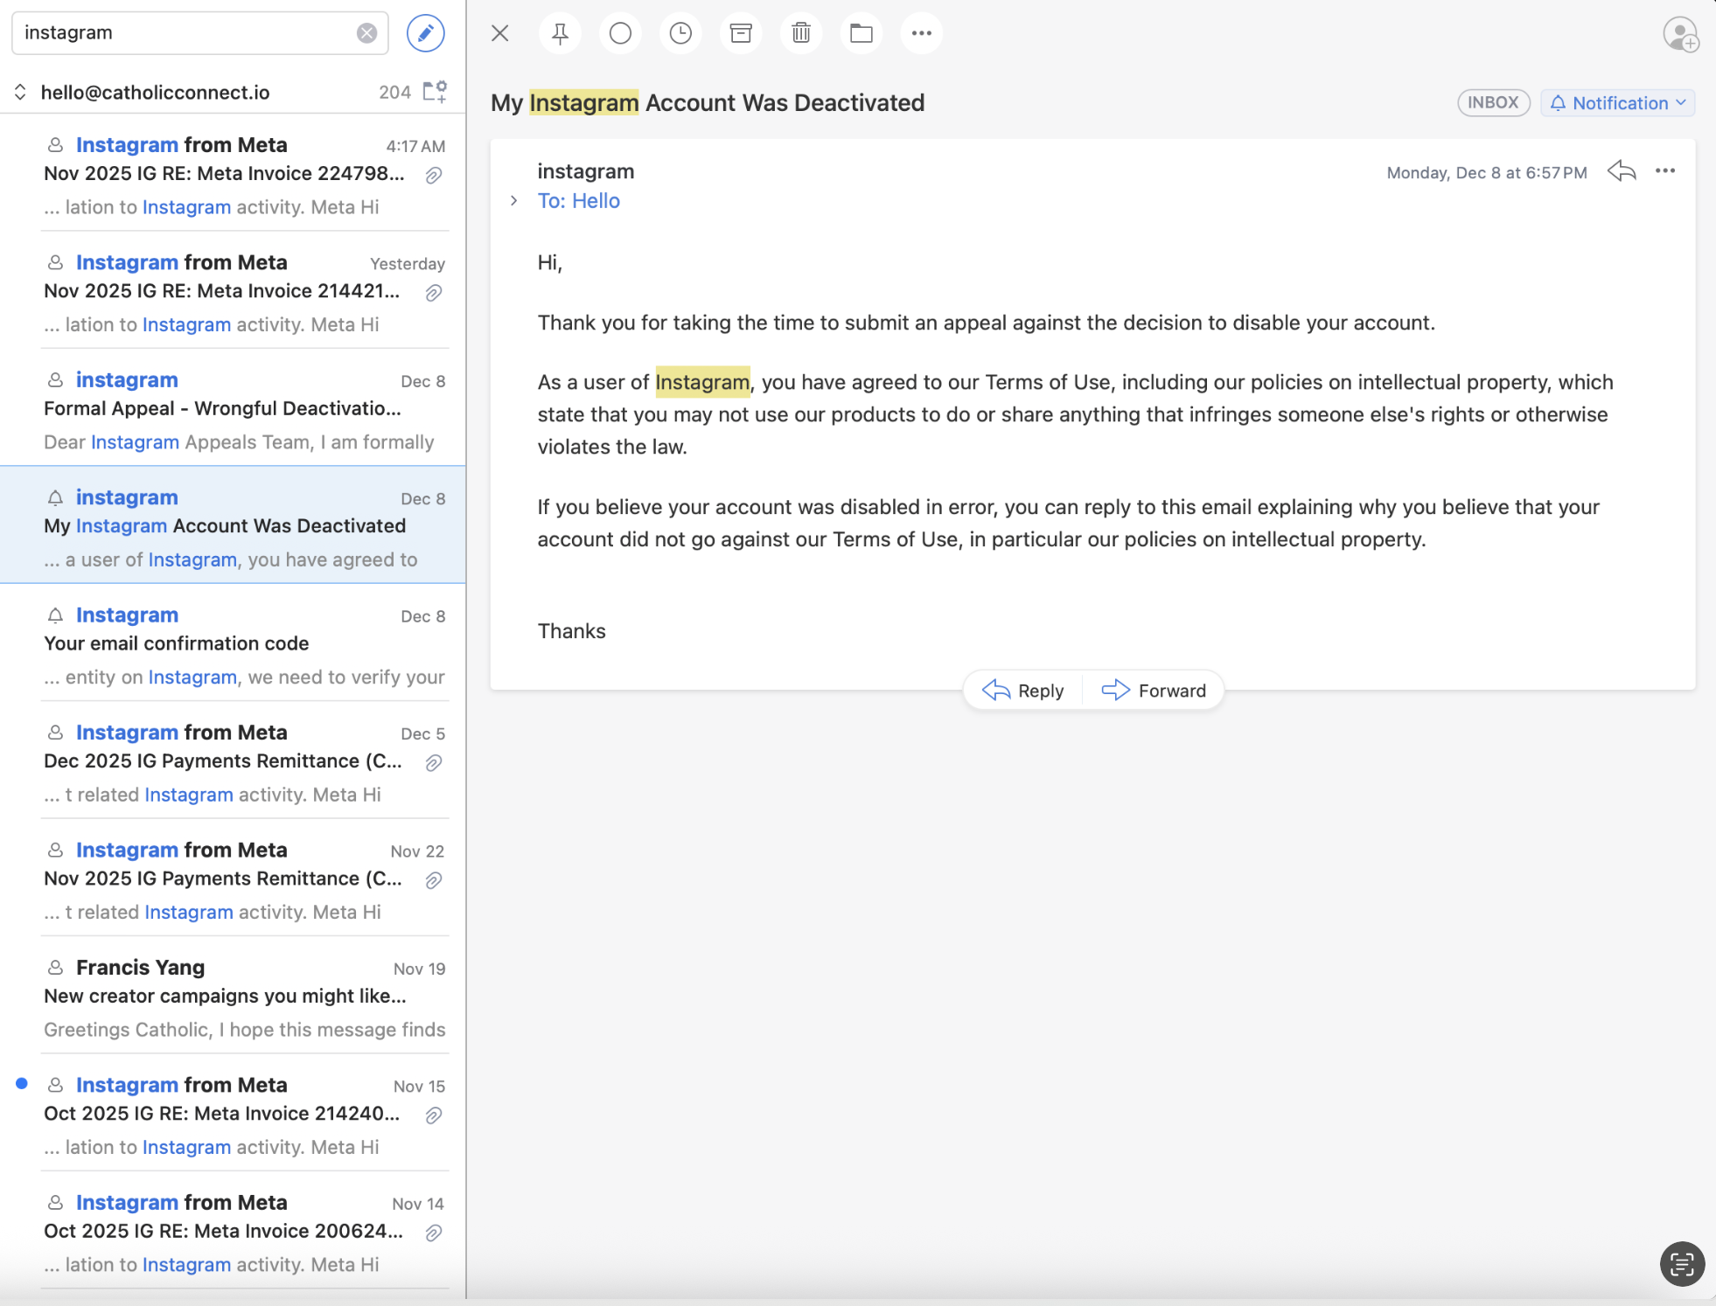Click the INBOX folder tag

pos(1492,102)
